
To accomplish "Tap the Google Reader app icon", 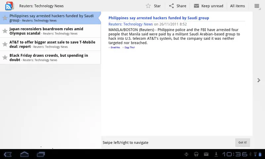I will point(9,6).
